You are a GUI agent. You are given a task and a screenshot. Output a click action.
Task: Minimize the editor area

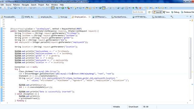pyautogui.click(x=187, y=16)
